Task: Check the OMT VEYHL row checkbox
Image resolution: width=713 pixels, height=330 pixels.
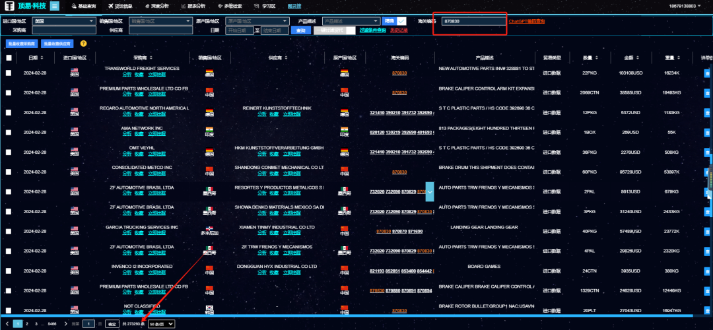Action: coord(9,152)
